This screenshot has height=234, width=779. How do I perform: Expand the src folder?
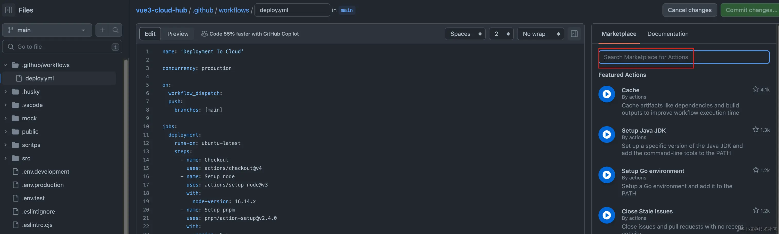coord(5,158)
